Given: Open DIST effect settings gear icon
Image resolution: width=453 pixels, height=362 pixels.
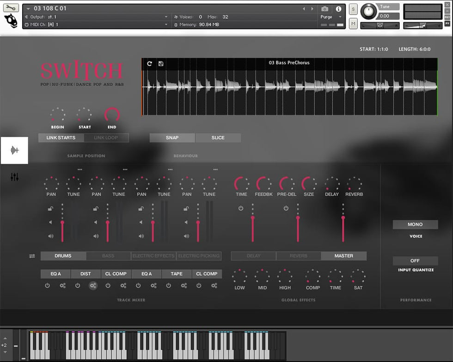Looking at the screenshot, I should (93, 286).
